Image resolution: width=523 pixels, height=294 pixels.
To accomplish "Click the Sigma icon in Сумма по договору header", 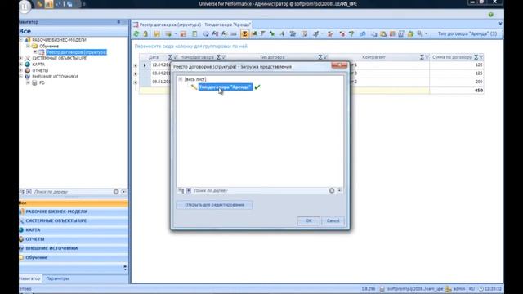I will (476, 57).
